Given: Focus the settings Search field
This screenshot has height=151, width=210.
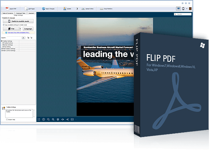Looking at the screenshot, I should (x=14, y=38).
